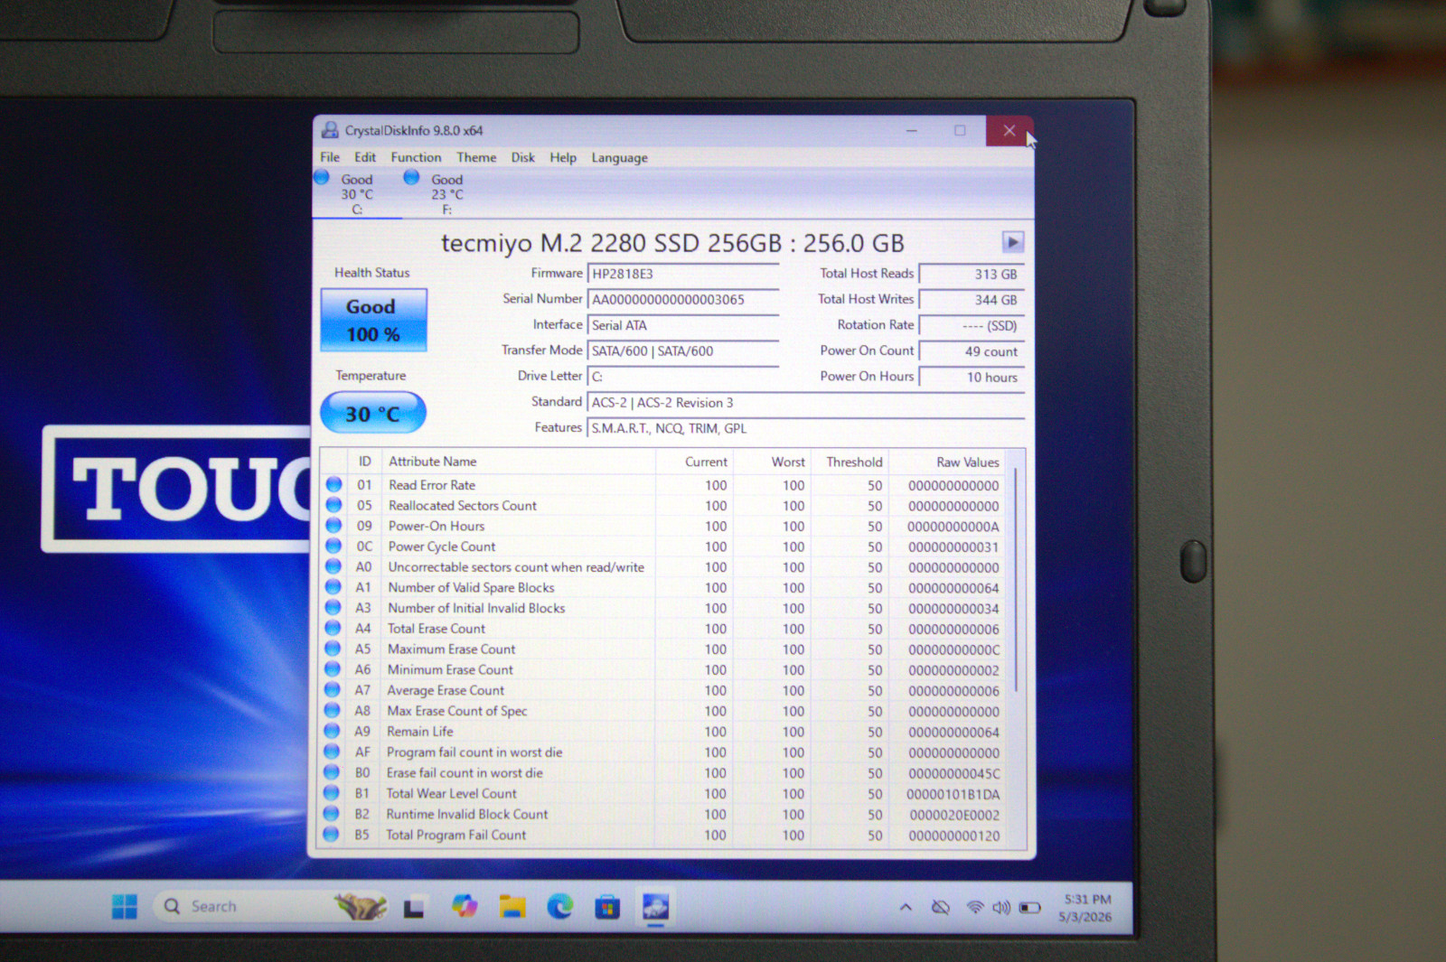Click the status circle for Total Wear Level Count
1446x962 pixels.
coord(332,793)
